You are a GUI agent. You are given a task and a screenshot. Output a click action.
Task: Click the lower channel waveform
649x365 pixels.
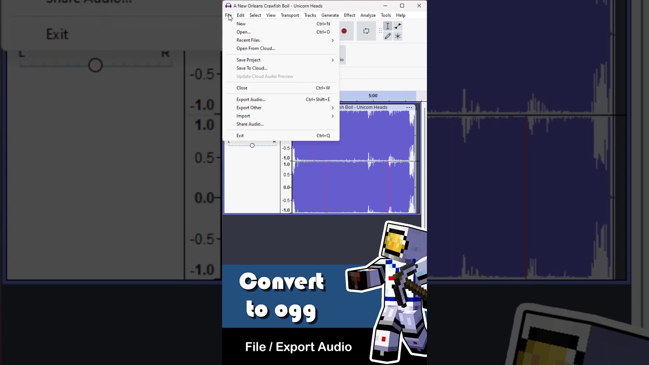[354, 188]
